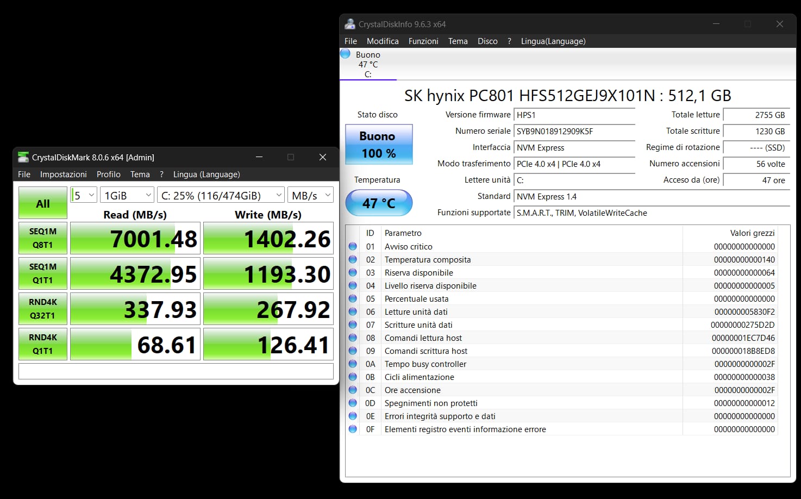Click the Totale letture value 2755 GB
The width and height of the screenshot is (801, 499).
point(756,115)
